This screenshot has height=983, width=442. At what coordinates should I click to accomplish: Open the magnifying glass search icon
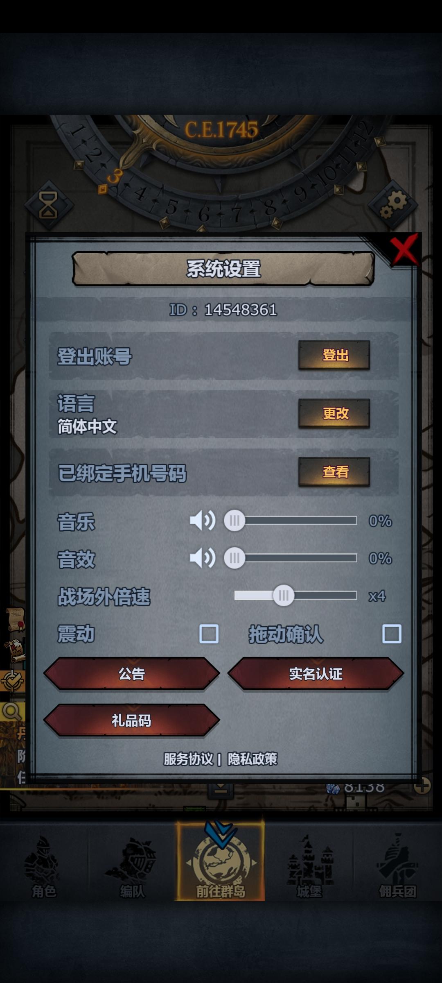click(x=12, y=712)
